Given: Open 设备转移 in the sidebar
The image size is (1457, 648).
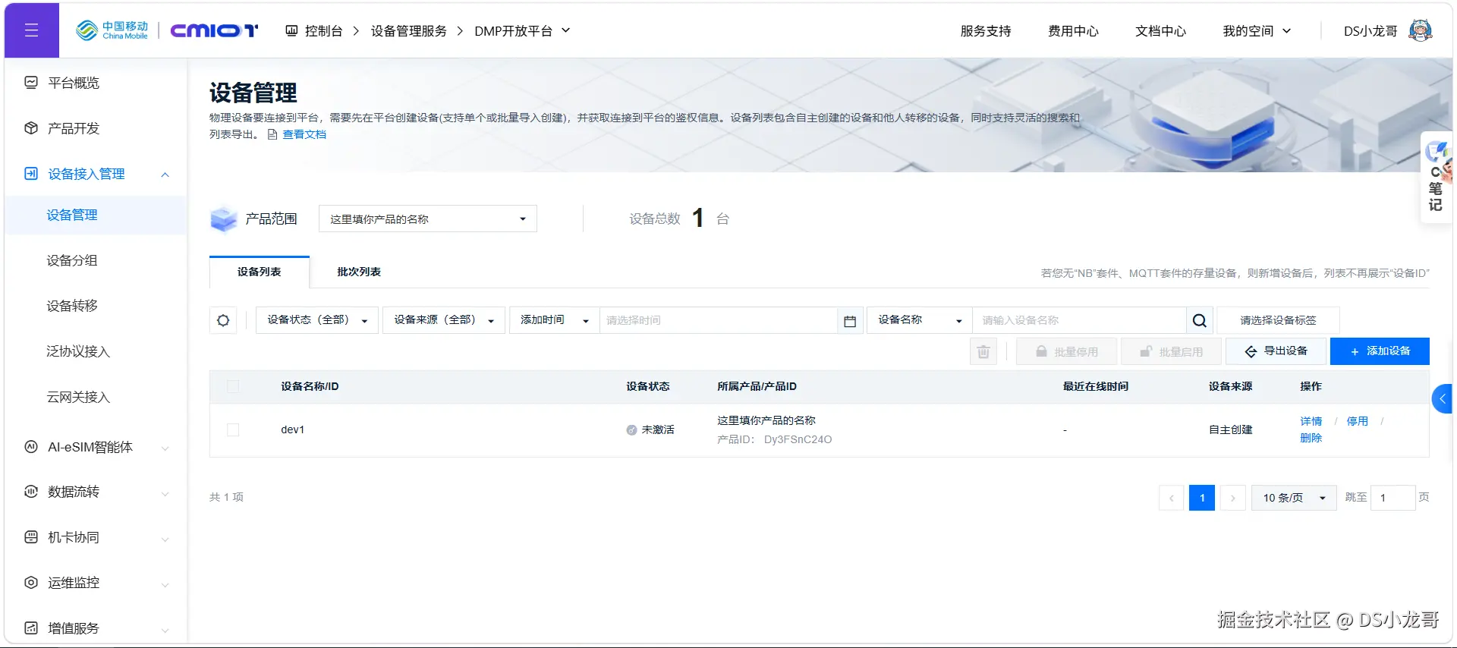Looking at the screenshot, I should pyautogui.click(x=72, y=306).
